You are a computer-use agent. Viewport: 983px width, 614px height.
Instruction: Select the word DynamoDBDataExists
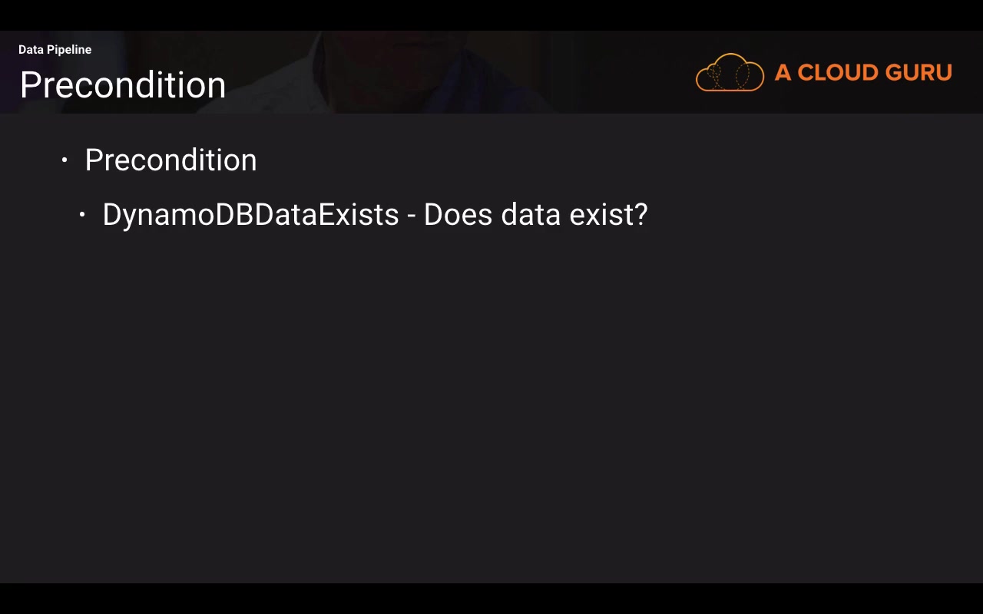[x=250, y=215]
